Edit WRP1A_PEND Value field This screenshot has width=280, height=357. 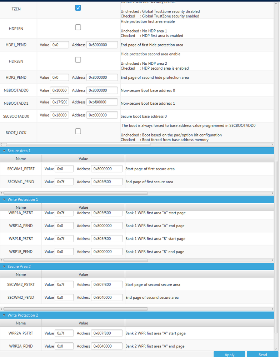[64, 226]
